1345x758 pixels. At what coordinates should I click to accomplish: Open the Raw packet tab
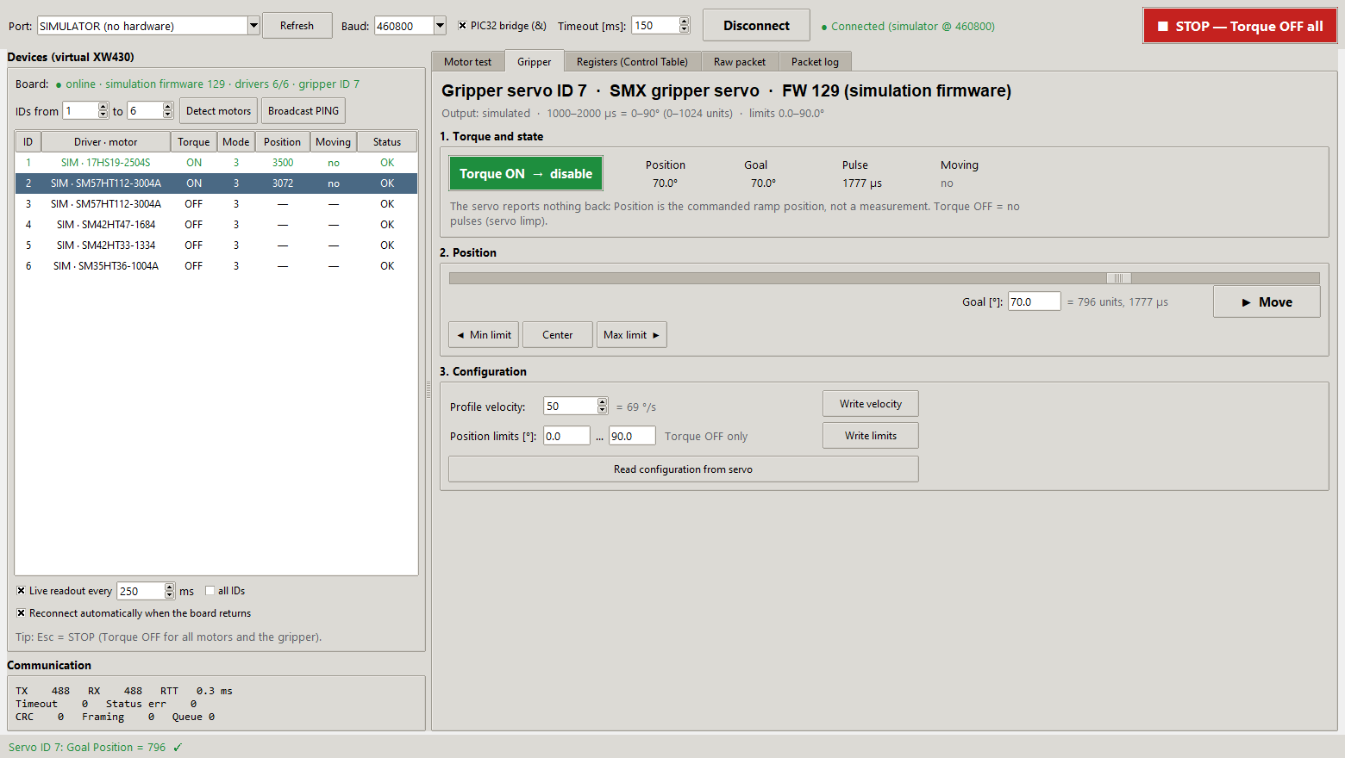pos(740,62)
